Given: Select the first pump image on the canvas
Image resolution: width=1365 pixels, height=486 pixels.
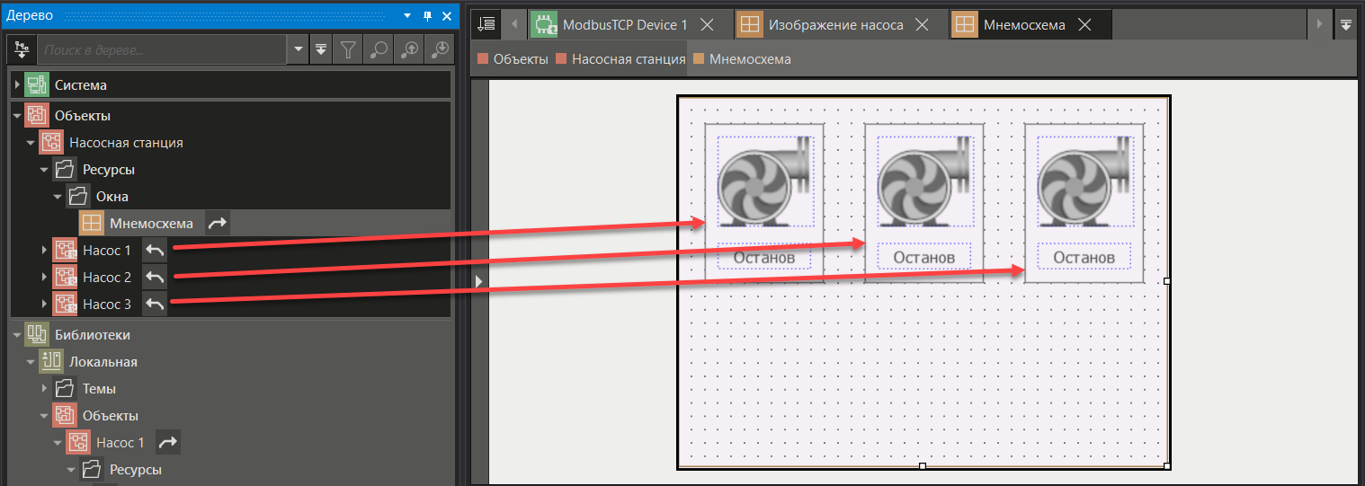Looking at the screenshot, I should tap(765, 181).
